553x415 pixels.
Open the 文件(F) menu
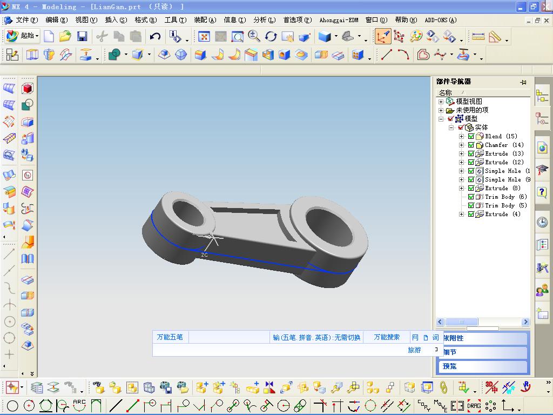point(26,20)
